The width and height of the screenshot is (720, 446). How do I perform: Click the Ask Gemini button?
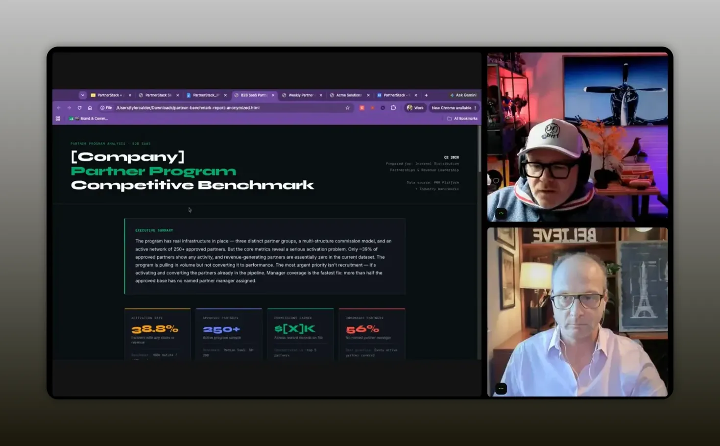click(463, 95)
